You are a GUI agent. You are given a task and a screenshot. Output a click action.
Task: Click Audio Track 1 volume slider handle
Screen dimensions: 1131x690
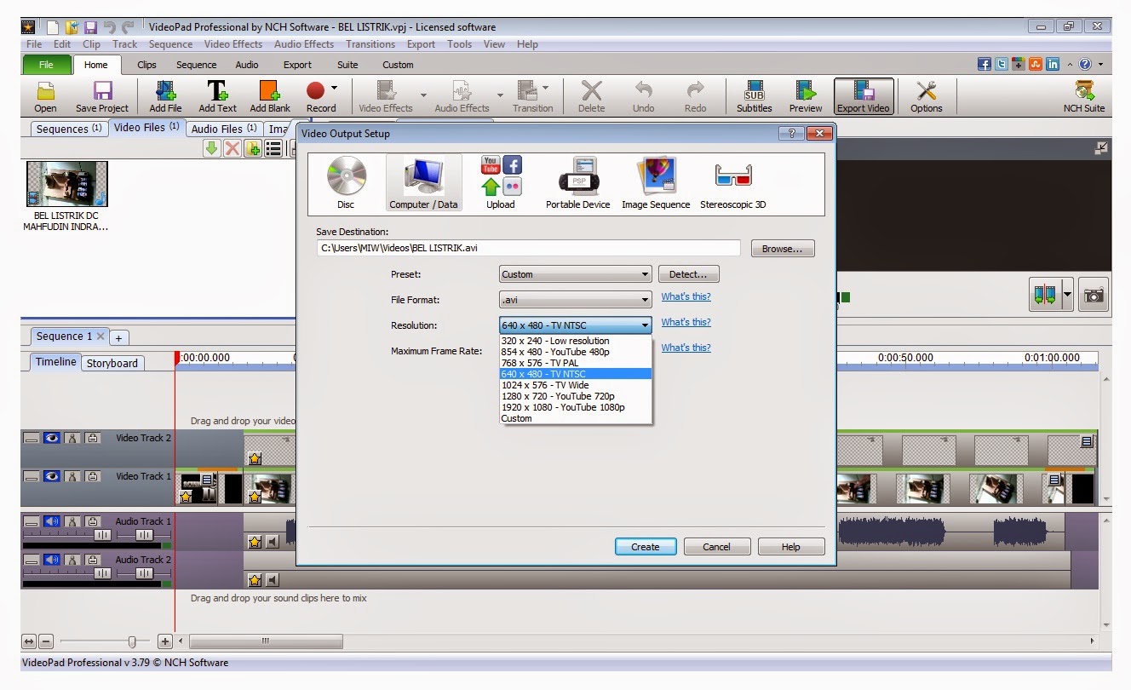(103, 535)
